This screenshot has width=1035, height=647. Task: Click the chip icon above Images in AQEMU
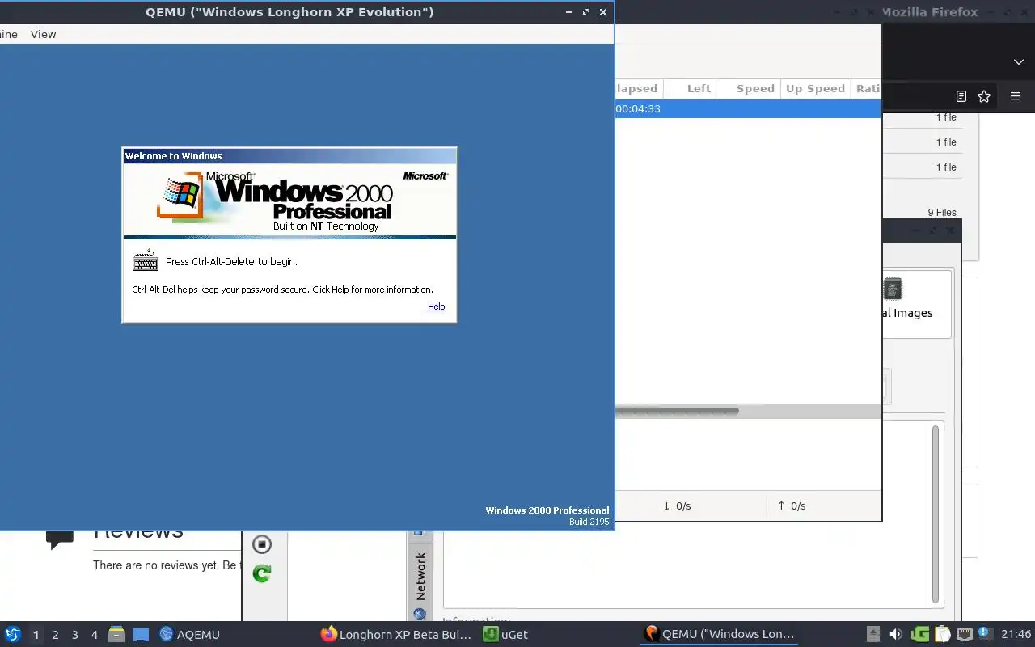[892, 289]
